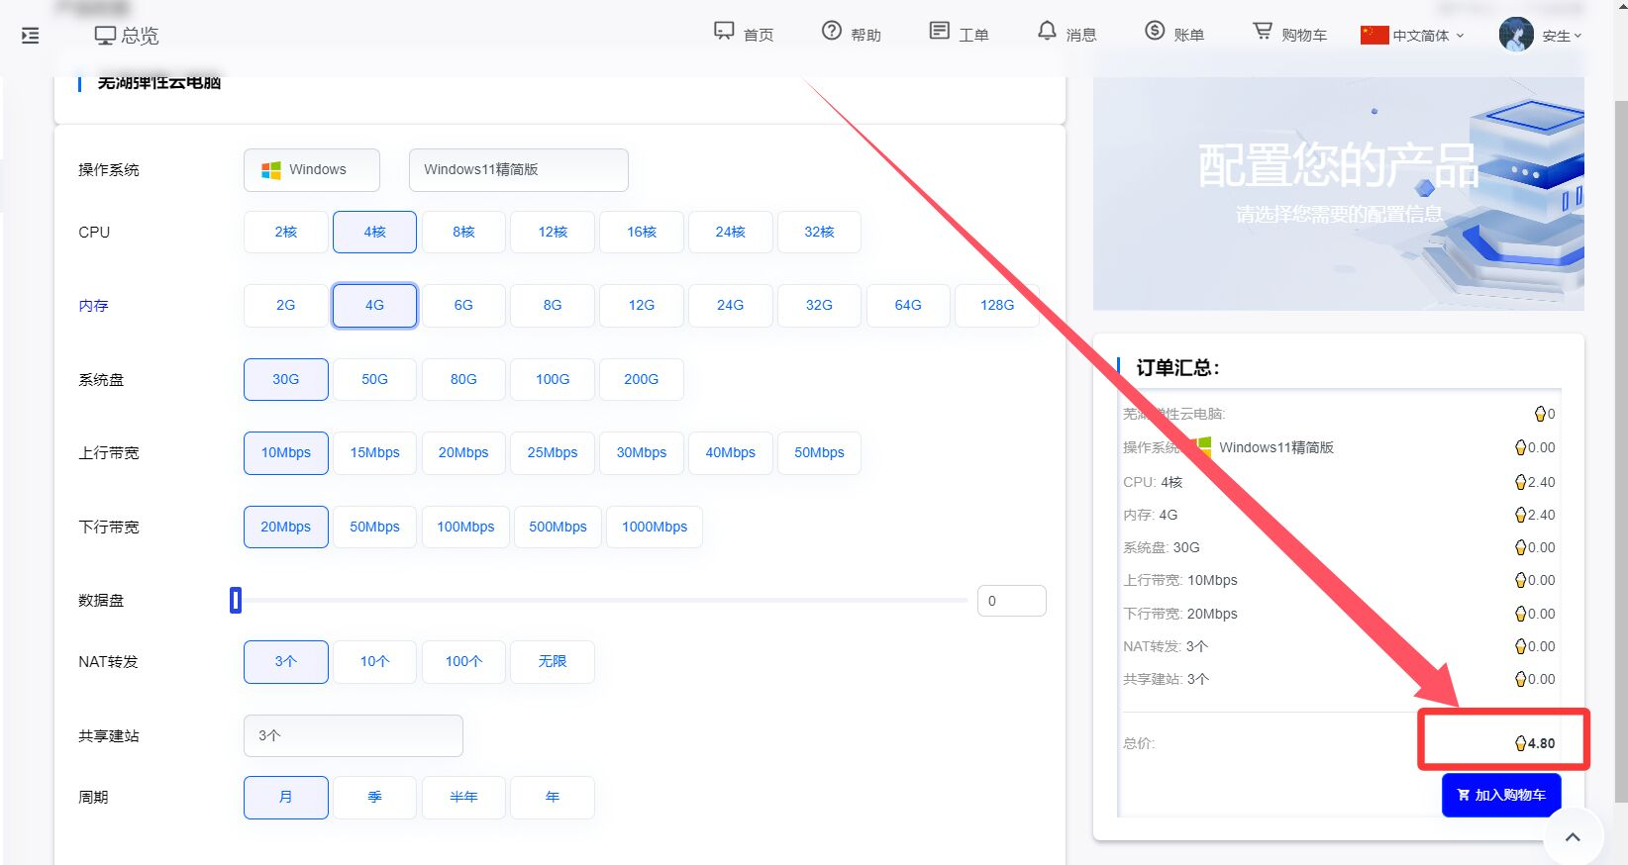Select the 8核 CPU option

(463, 232)
